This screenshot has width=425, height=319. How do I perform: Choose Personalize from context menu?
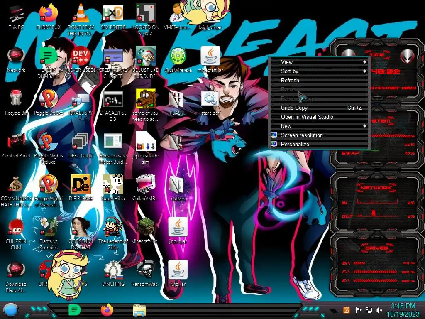tap(320, 144)
